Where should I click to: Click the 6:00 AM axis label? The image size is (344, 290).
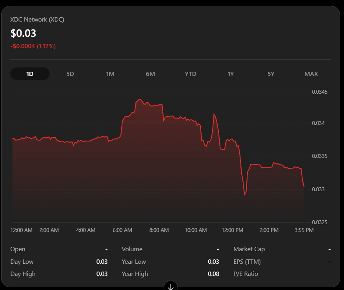coord(122,230)
